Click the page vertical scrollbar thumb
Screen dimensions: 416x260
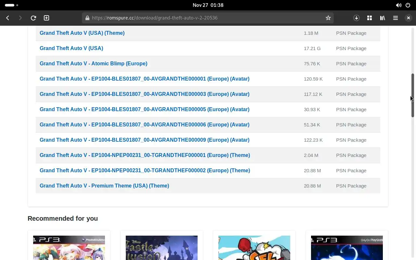click(413, 95)
